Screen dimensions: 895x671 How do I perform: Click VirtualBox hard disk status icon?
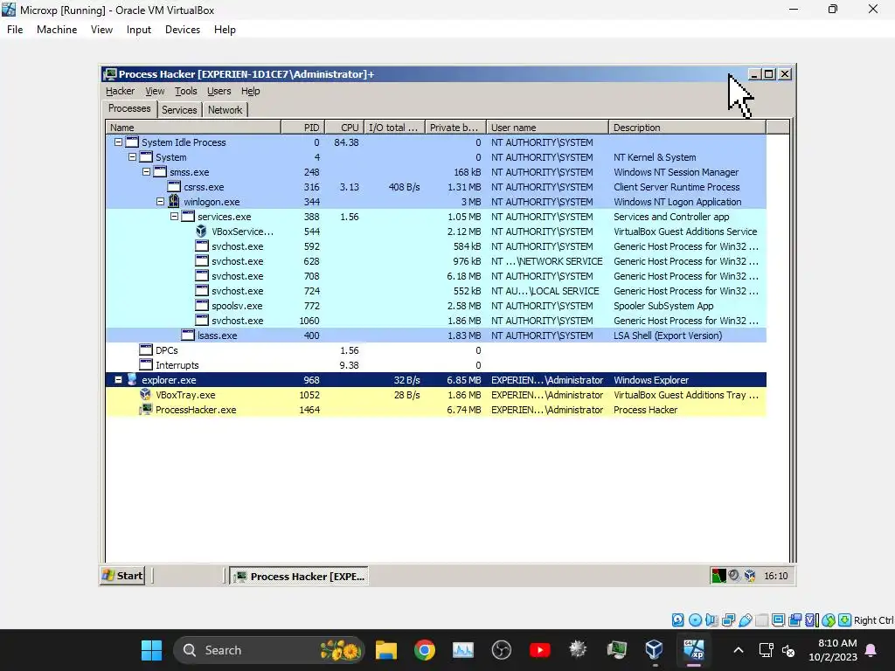[678, 619]
